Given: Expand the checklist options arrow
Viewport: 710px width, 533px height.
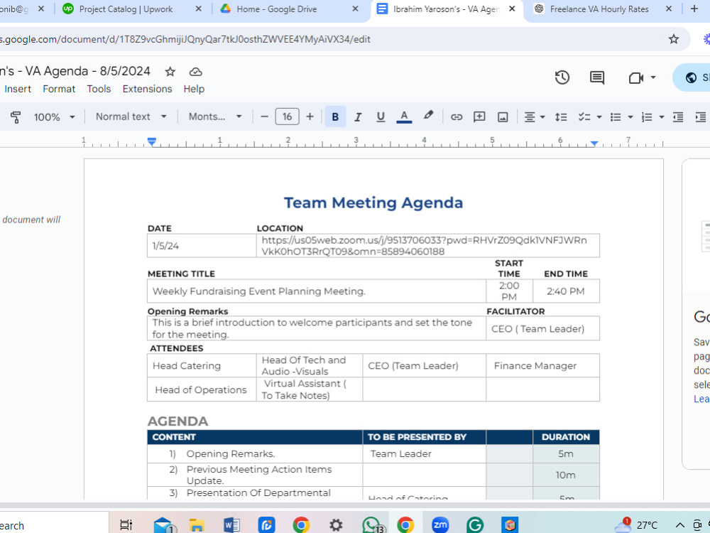Looking at the screenshot, I should pos(599,117).
